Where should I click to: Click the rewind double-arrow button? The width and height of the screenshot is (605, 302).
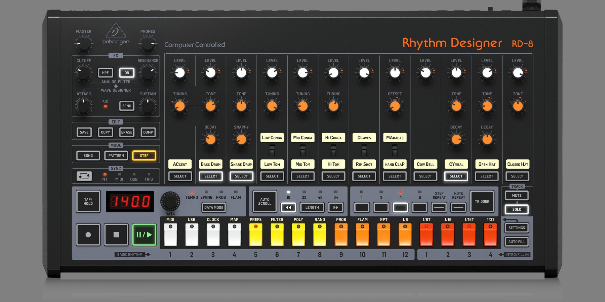(x=288, y=207)
